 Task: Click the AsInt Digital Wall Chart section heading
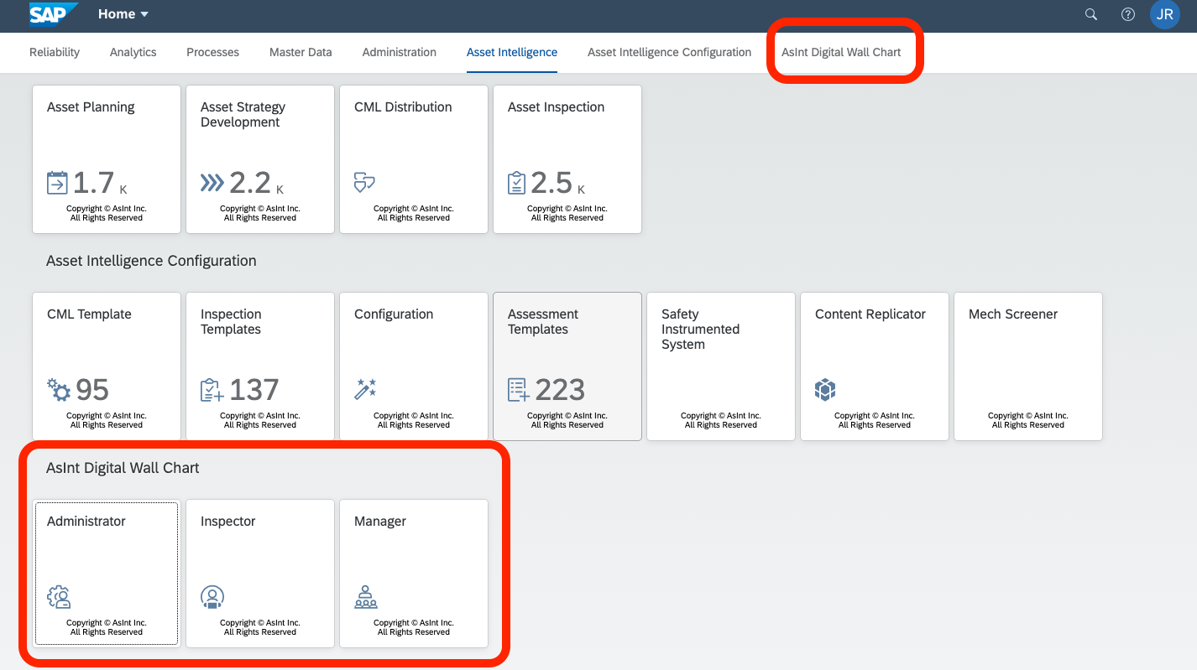pos(123,468)
